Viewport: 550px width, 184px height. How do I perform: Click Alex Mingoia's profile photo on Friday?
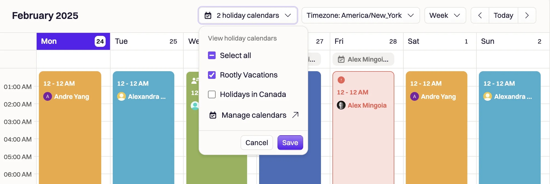click(x=341, y=105)
